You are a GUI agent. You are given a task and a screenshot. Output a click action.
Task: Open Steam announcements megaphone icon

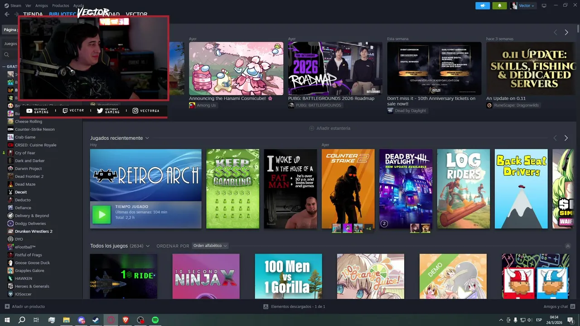[483, 5]
